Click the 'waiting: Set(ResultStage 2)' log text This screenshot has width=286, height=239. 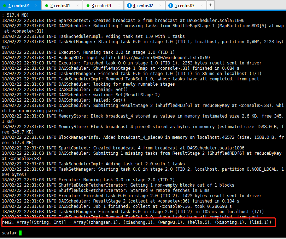coord(127,95)
